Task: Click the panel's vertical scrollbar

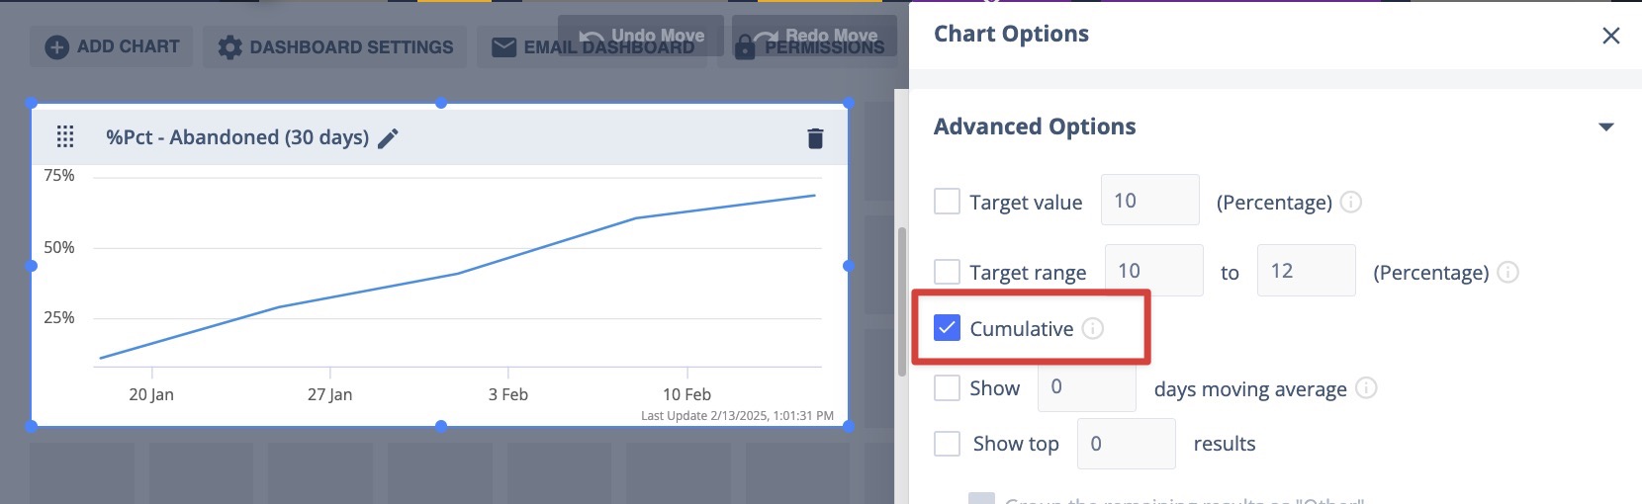Action: pyautogui.click(x=901, y=301)
